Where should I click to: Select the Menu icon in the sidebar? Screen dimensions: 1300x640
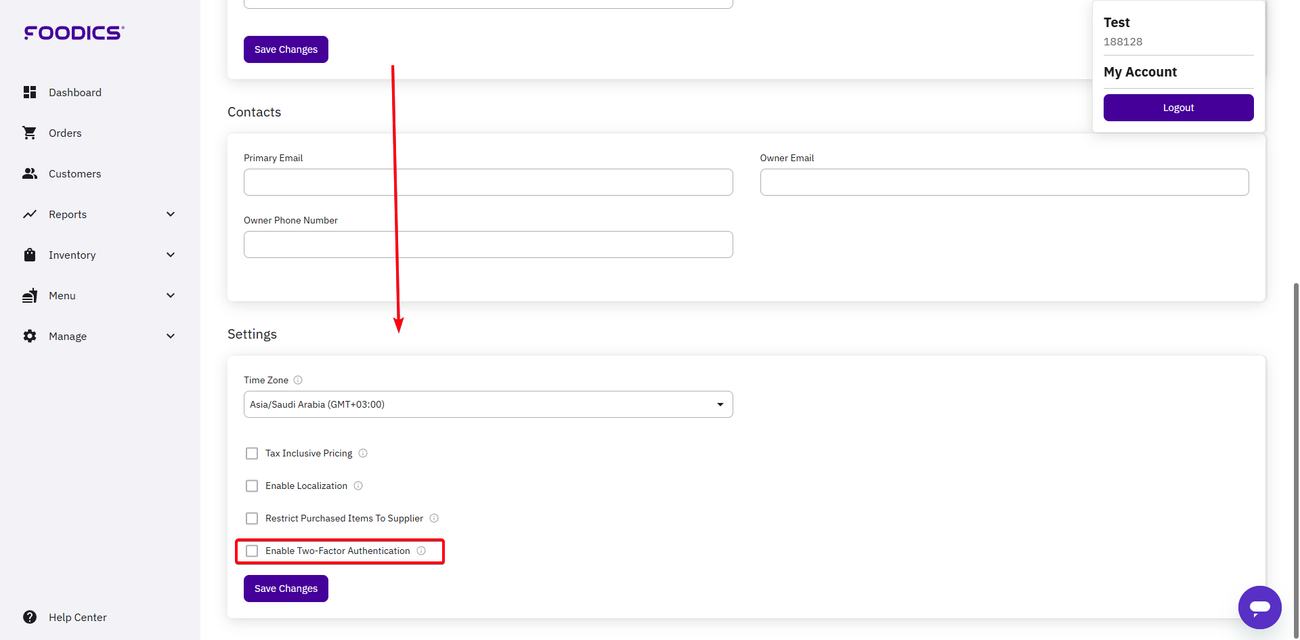30,295
